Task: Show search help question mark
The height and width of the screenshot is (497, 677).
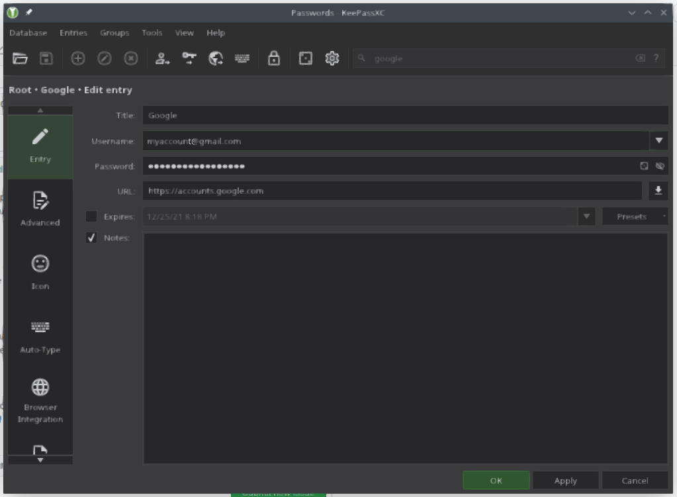Action: [x=656, y=58]
